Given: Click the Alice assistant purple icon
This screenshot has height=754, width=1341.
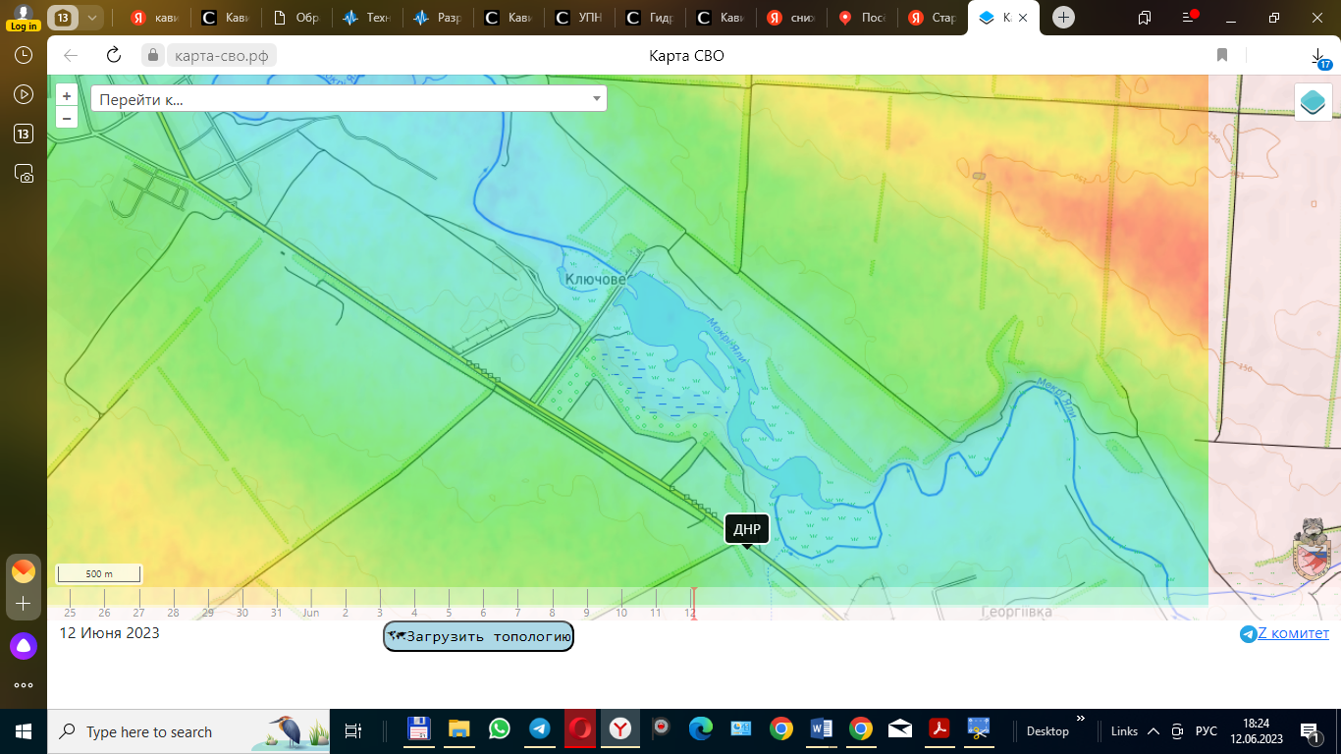Looking at the screenshot, I should click(24, 646).
